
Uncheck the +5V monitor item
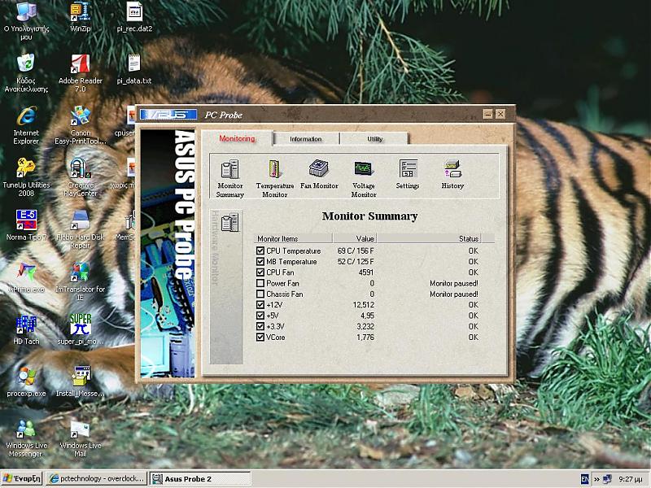(x=260, y=316)
